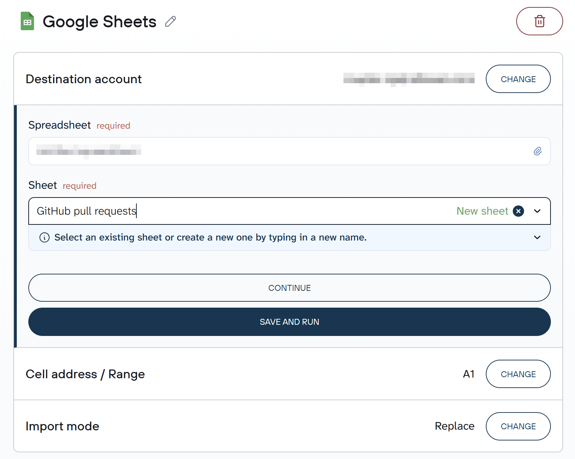Change the Import mode setting
Image resolution: width=575 pixels, height=459 pixels.
pyautogui.click(x=518, y=426)
